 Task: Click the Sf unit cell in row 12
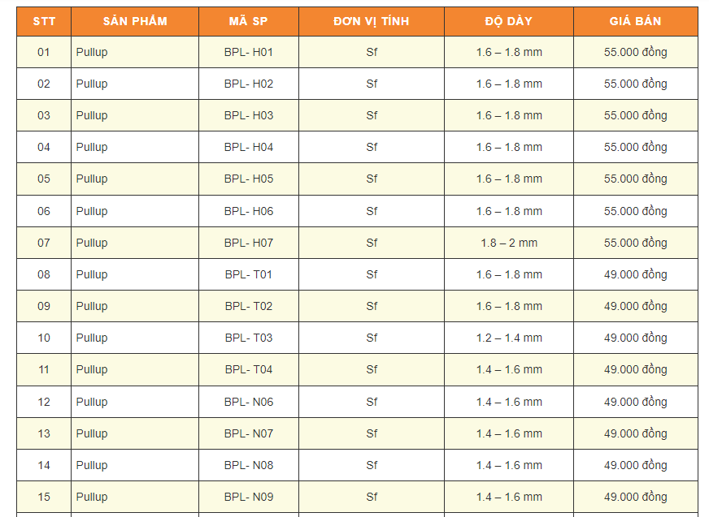pos(372,402)
